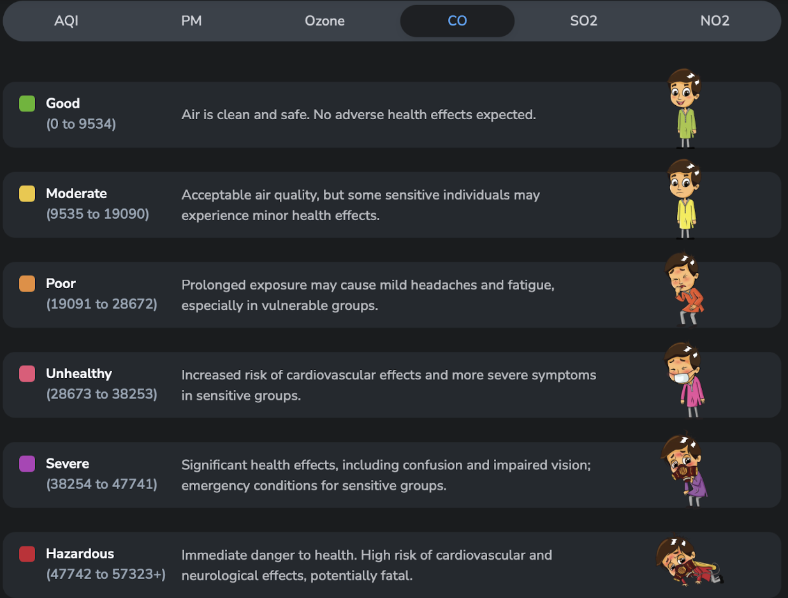Click the active CO tab
788x598 pixels.
[457, 21]
